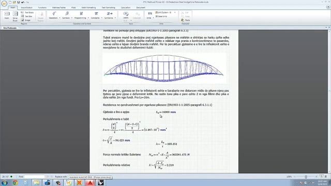Click the Page view toggle in status bar
This screenshot has height=186, width=331.
click(x=321, y=177)
